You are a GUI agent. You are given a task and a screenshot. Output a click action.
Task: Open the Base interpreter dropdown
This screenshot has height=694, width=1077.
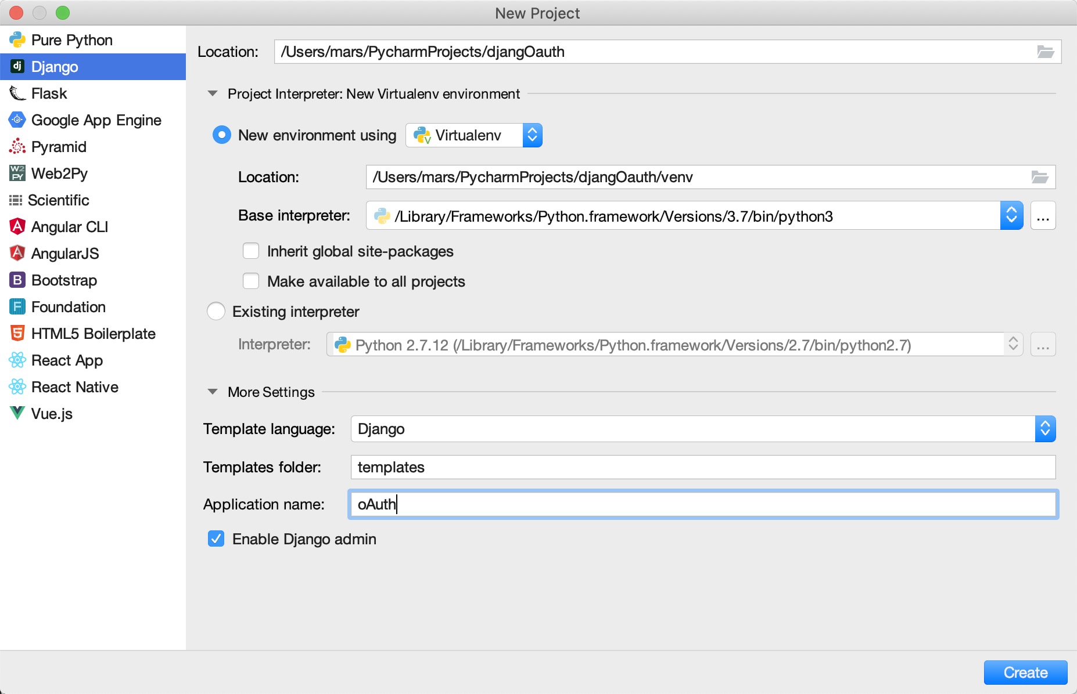tap(694, 216)
